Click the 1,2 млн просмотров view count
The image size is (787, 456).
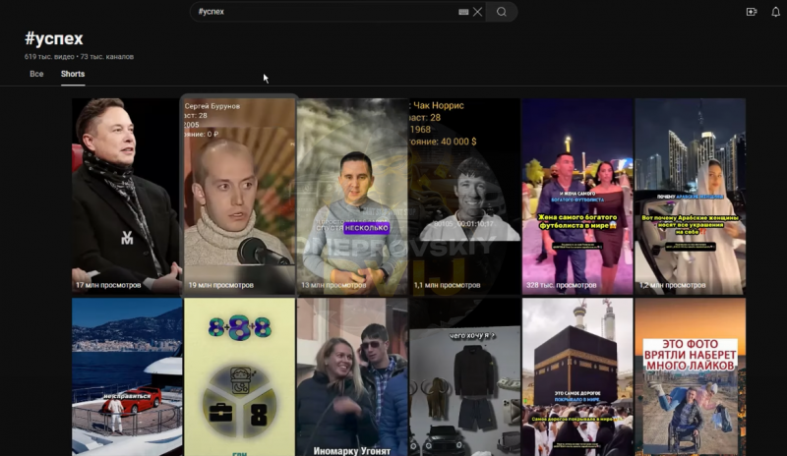(673, 285)
